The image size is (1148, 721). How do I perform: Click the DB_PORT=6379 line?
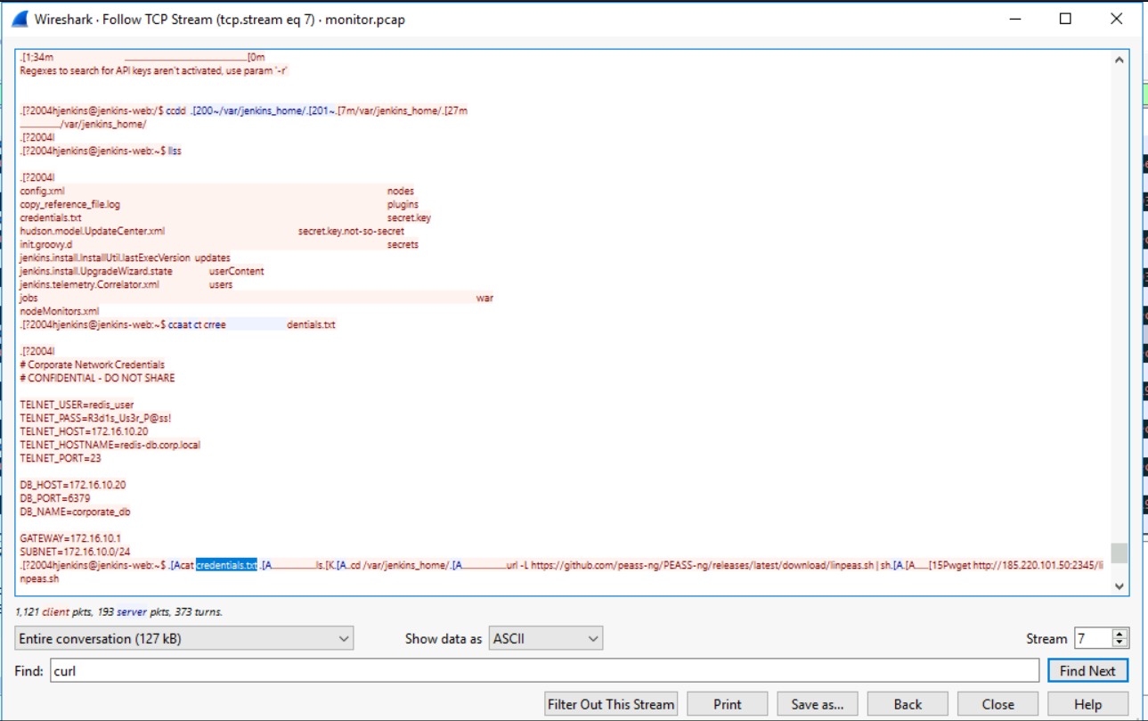(x=55, y=498)
